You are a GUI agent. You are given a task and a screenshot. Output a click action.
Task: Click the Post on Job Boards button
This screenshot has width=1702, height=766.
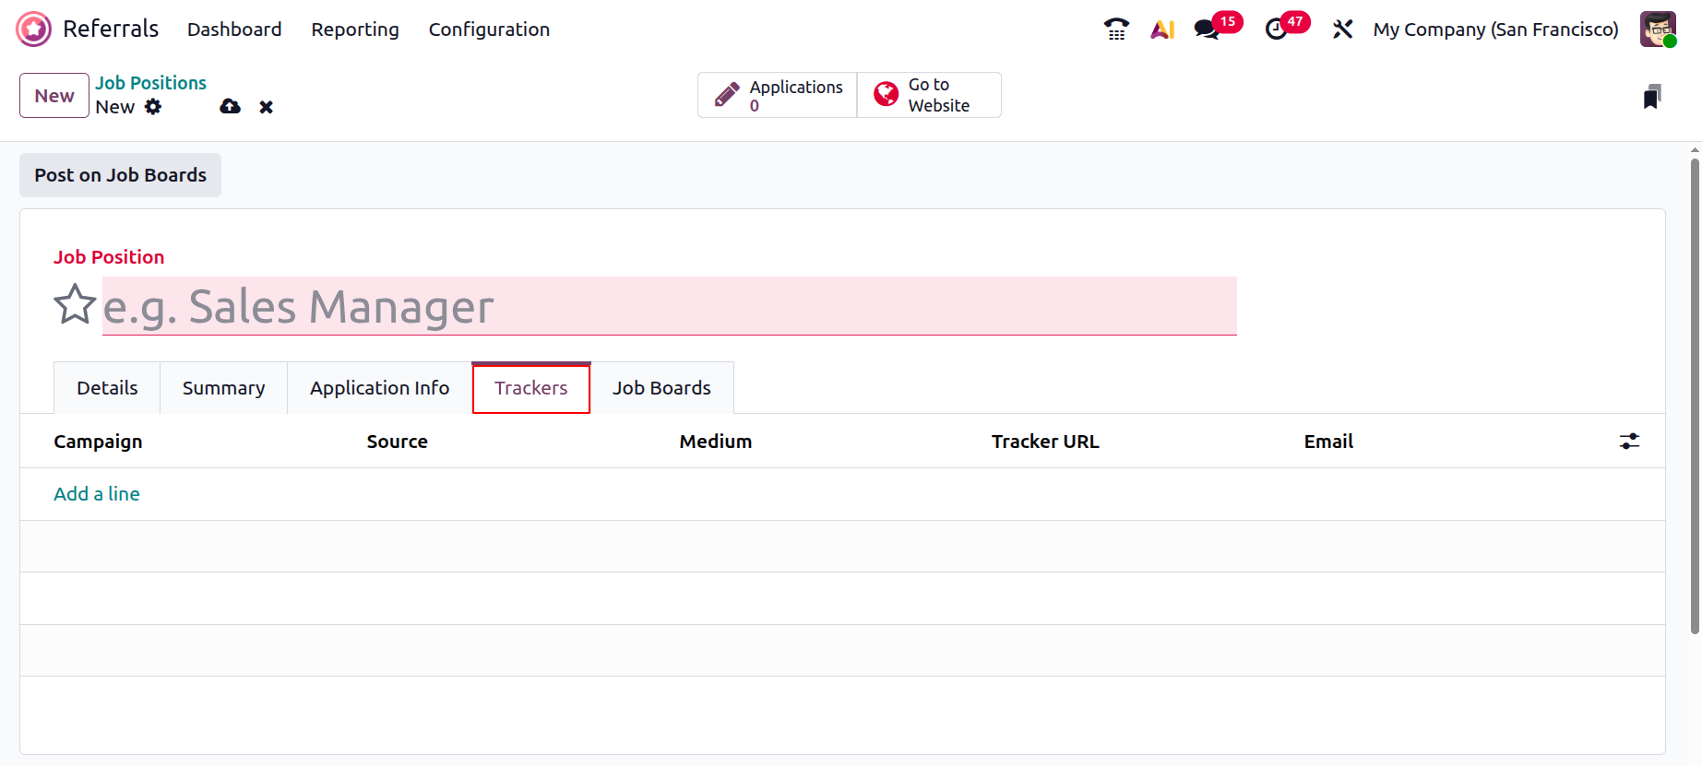121,175
